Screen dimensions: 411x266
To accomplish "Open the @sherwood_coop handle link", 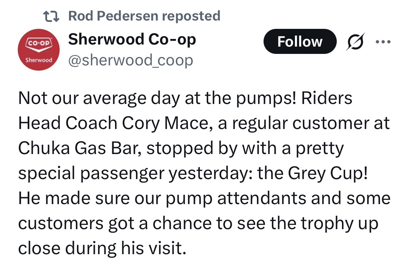I will click(130, 60).
